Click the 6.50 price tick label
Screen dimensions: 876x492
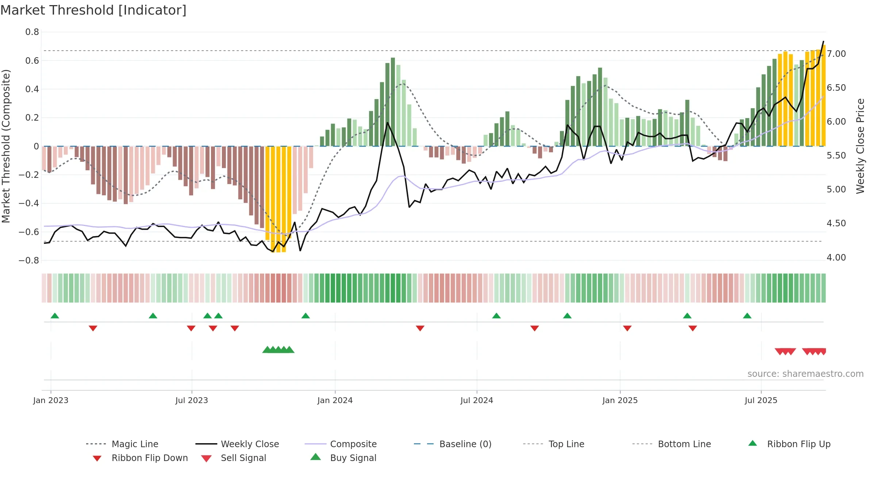[836, 88]
